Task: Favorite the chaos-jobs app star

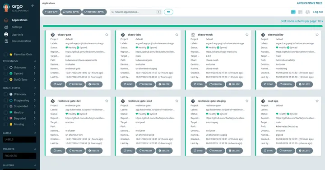Action: [177, 35]
